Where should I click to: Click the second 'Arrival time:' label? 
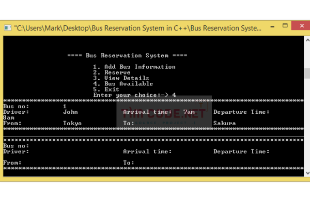point(147,152)
